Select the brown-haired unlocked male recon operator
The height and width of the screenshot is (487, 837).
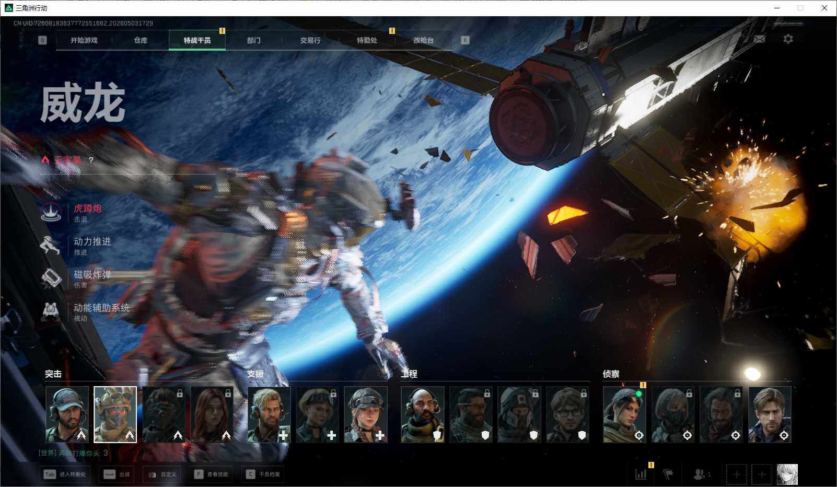[x=770, y=414]
